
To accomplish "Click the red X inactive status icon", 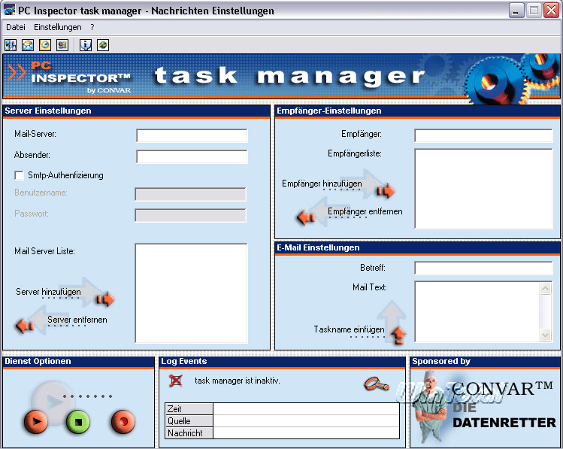I will [176, 381].
